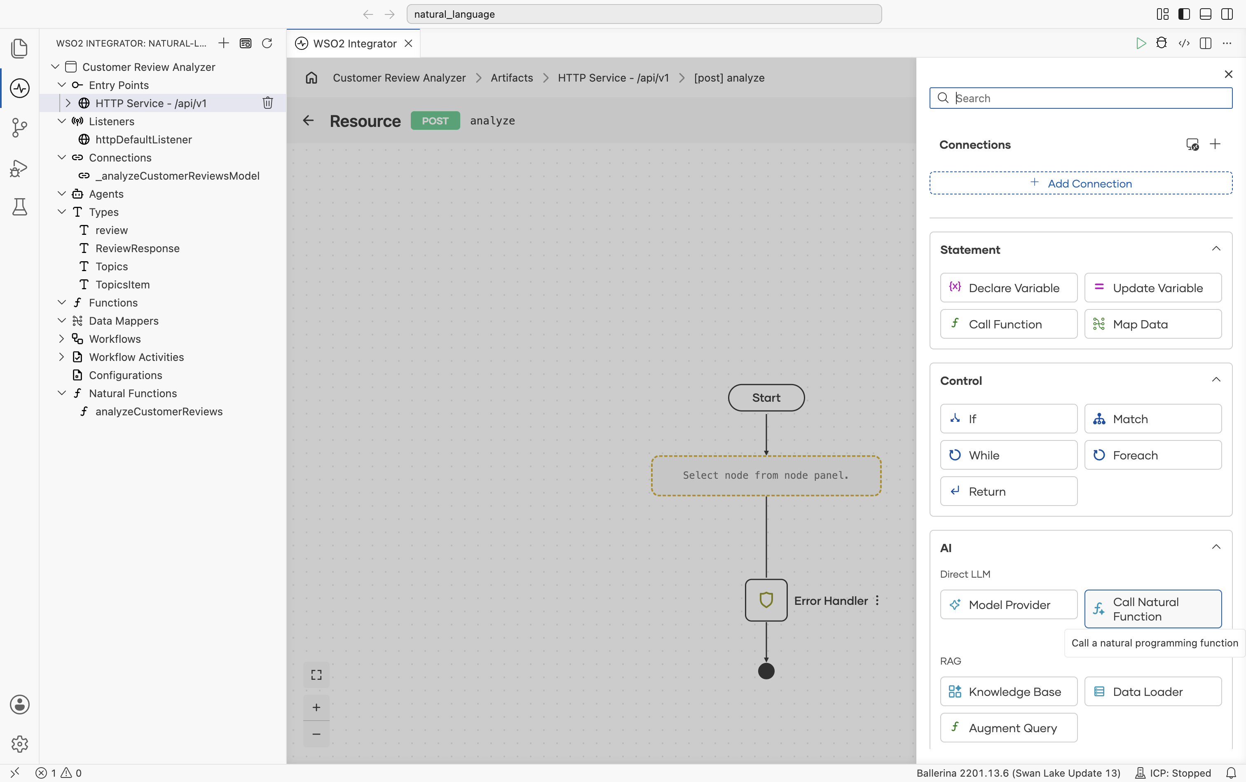The image size is (1246, 782).
Task: Close the WSO2 Integrator tab
Action: click(409, 43)
